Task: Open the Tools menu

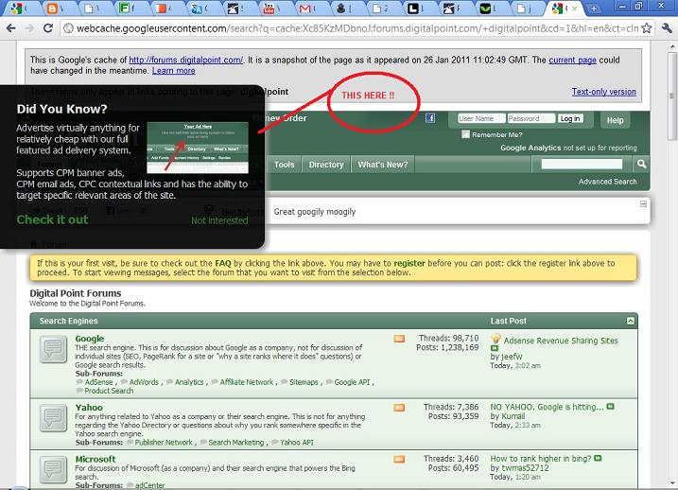Action: (x=284, y=165)
